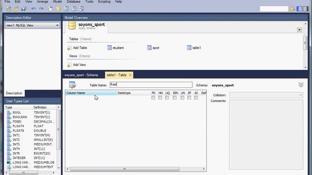
Task: Toggle the BIN checkbox in first row
Action: pyautogui.click(x=175, y=98)
